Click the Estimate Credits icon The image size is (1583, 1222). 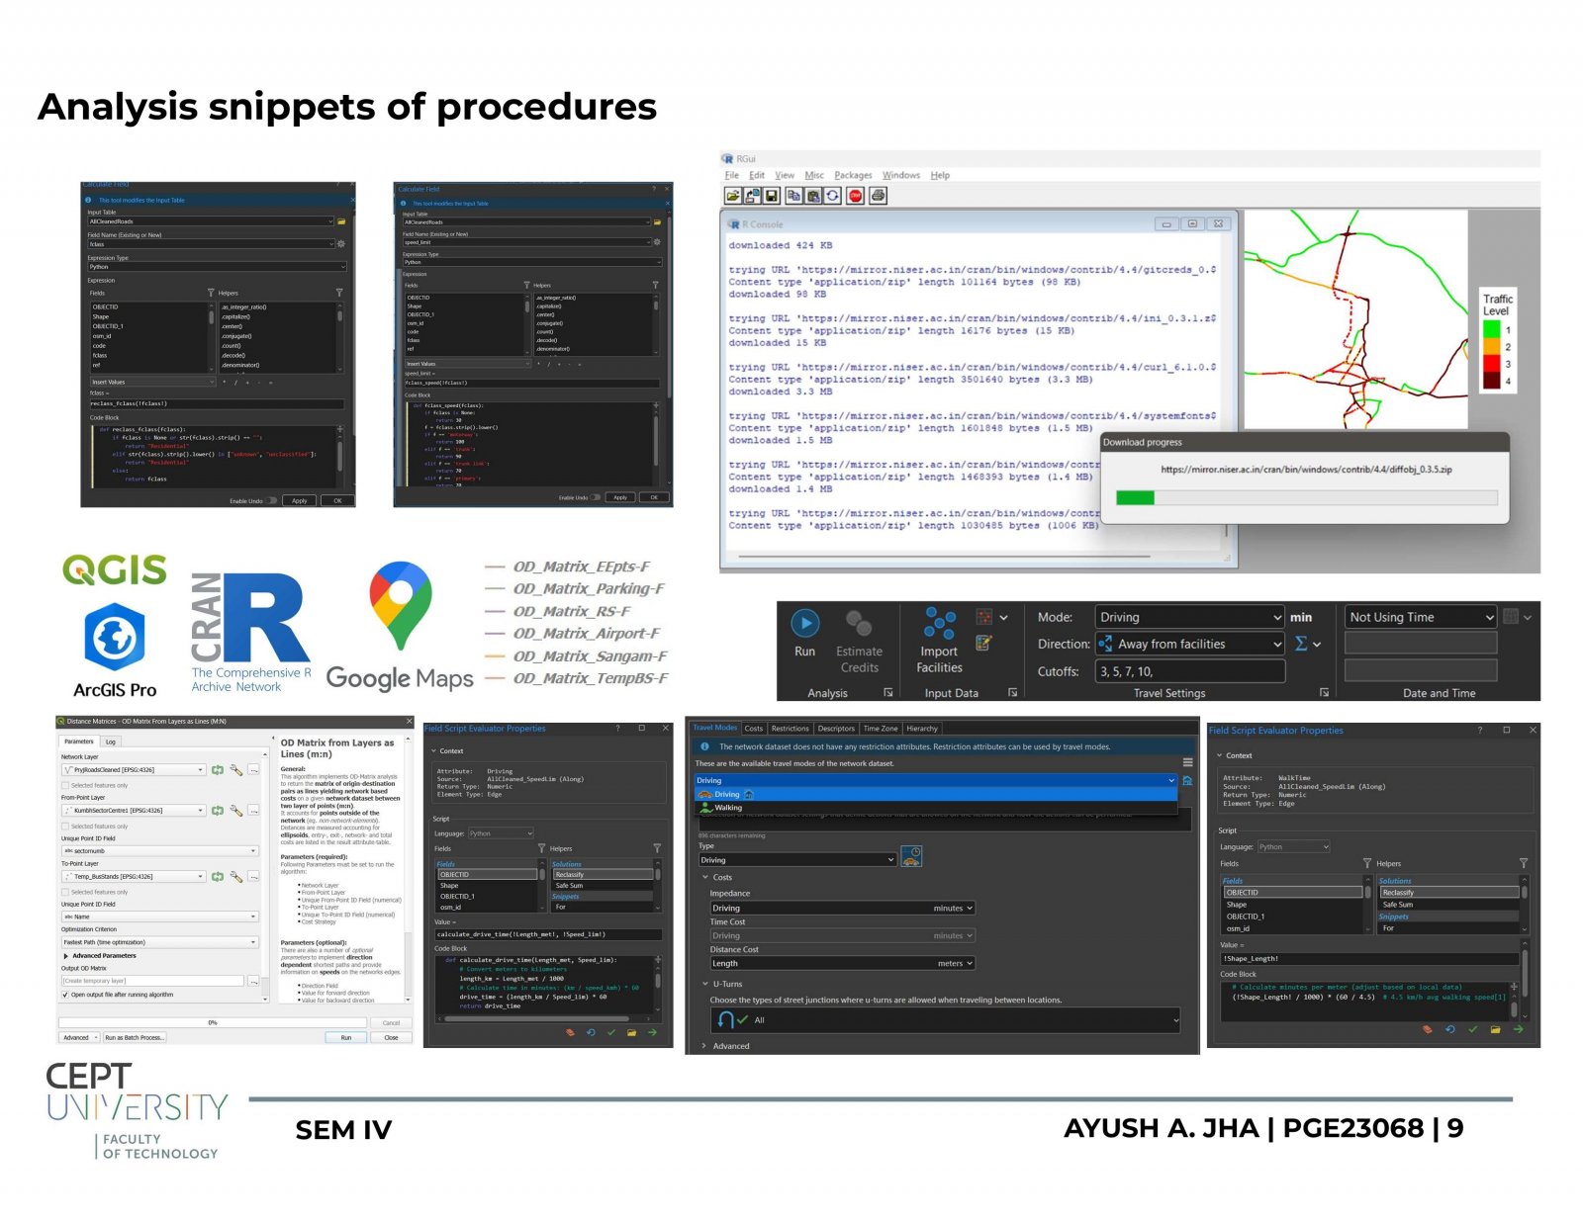[858, 623]
